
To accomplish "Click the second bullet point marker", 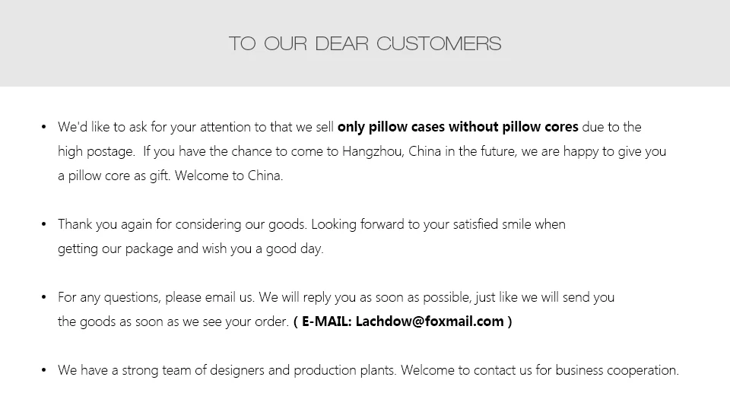I will click(x=44, y=224).
